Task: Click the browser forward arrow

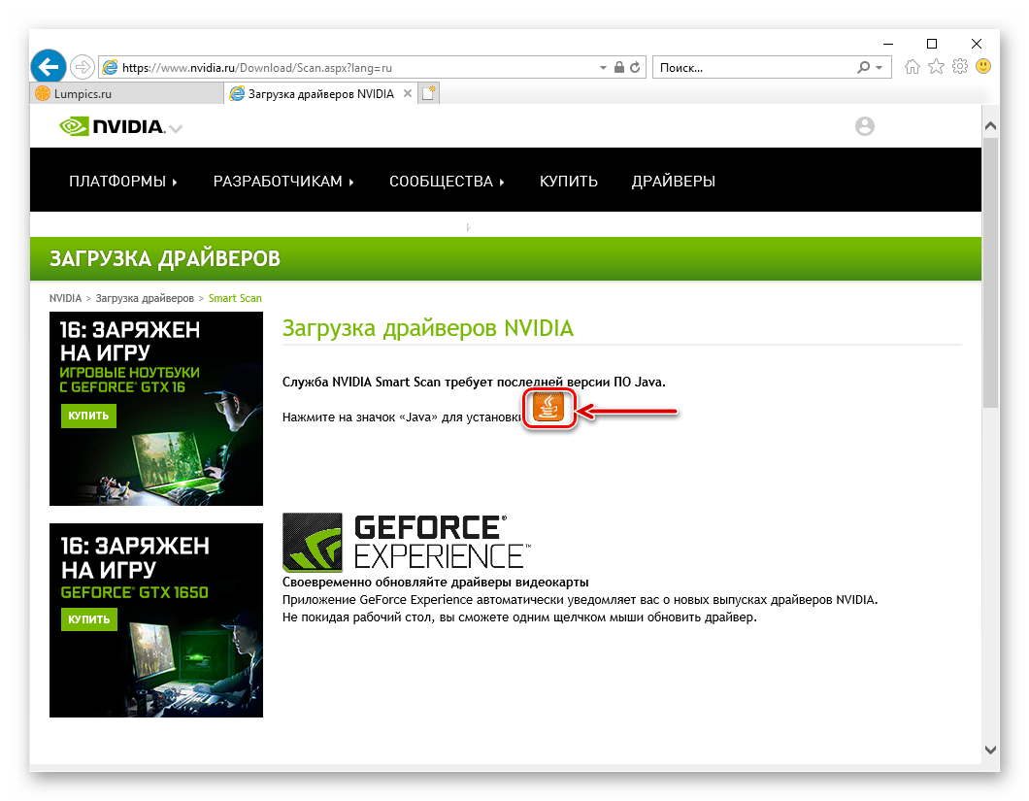Action: point(83,67)
